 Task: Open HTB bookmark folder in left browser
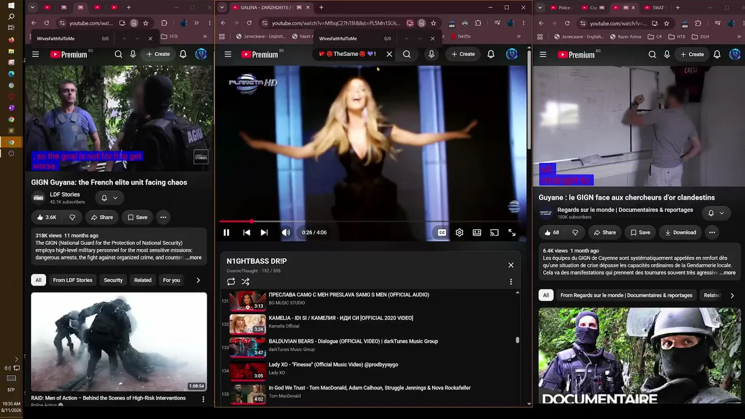pos(169,36)
